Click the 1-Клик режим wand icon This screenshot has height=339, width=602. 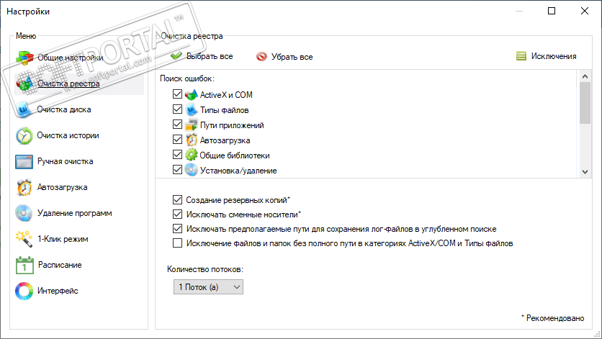pyautogui.click(x=25, y=239)
